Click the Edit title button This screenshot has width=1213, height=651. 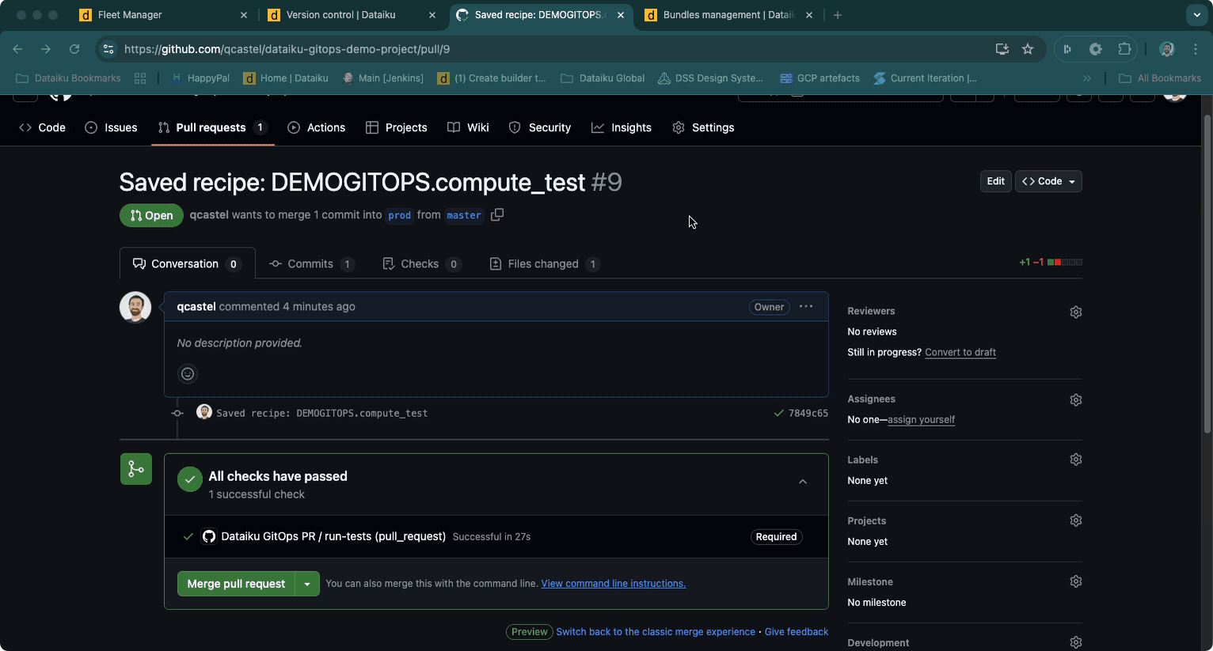[995, 181]
